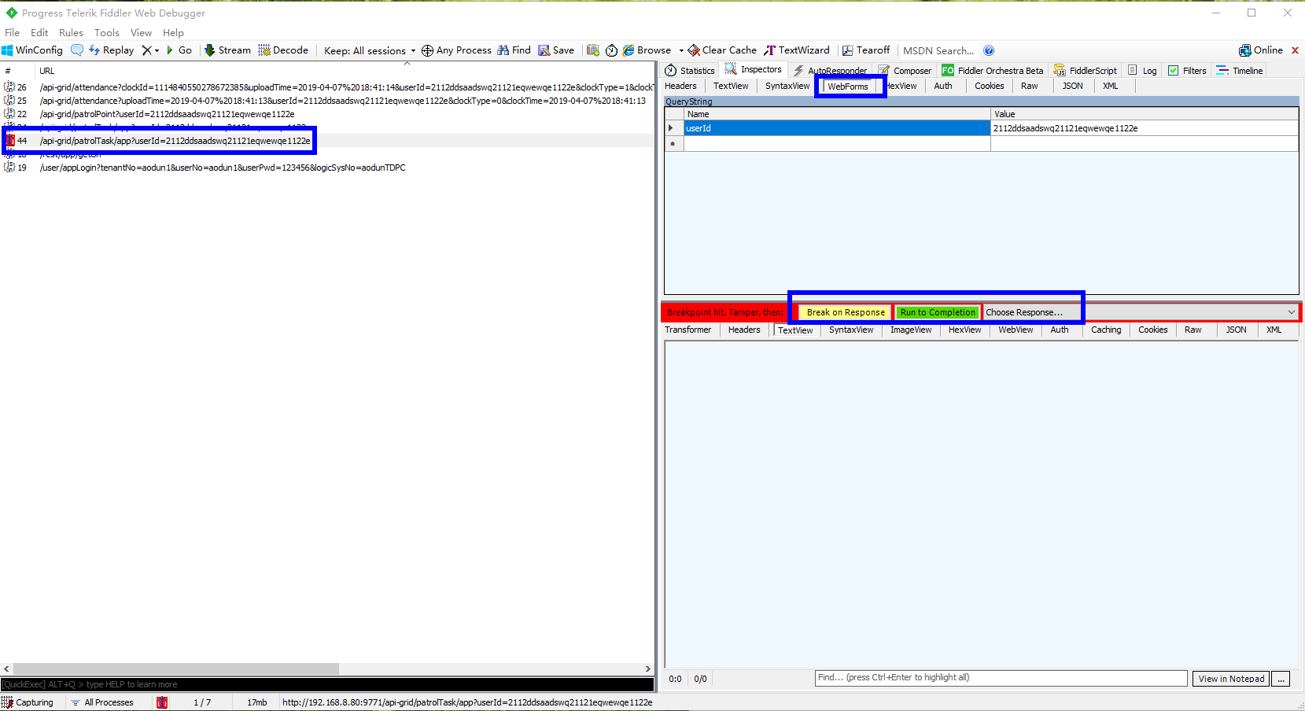Select session 19 appLogin row
This screenshot has height=711, width=1305.
(x=327, y=168)
